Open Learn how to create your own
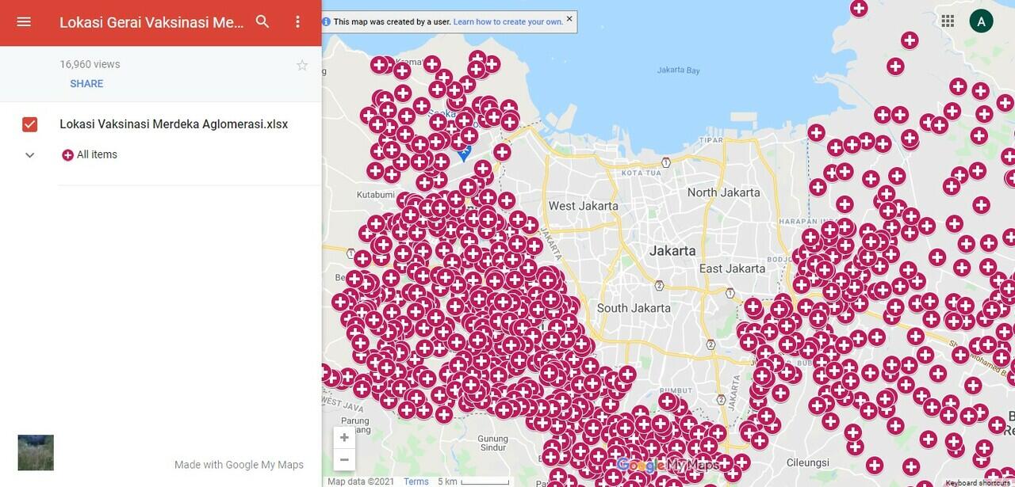This screenshot has height=487, width=1015. [x=508, y=22]
